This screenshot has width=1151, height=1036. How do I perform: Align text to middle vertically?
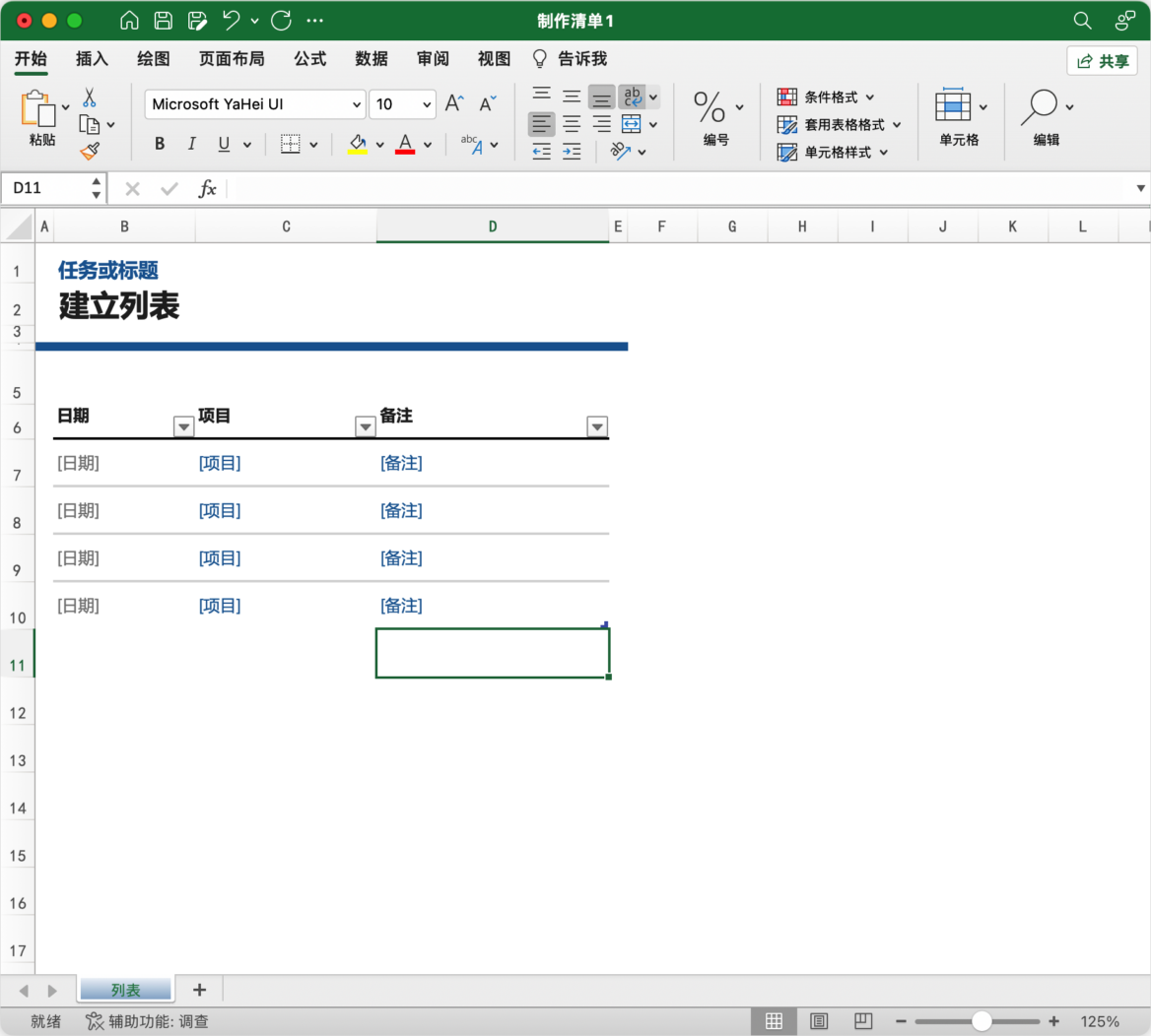point(572,96)
